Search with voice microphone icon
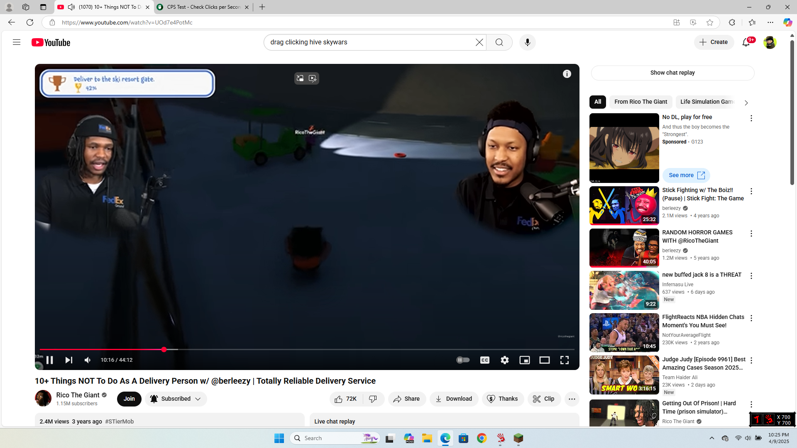Viewport: 797px width, 448px height. coord(527,42)
